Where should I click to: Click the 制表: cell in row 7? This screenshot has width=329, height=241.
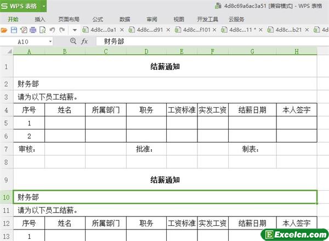coord(252,149)
